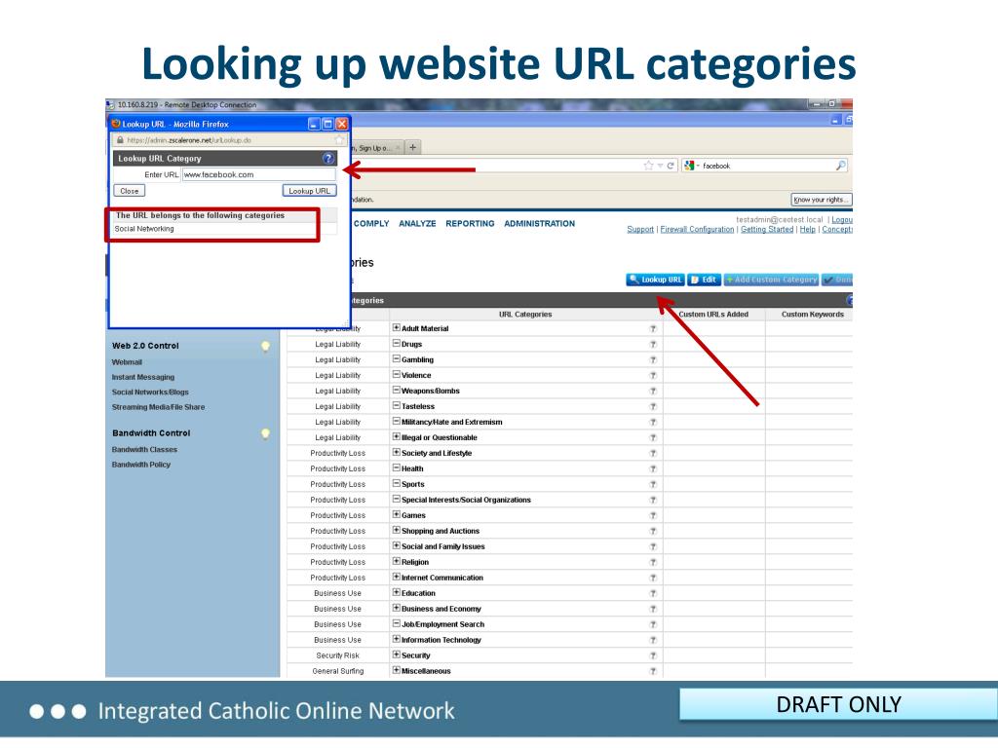Open the COMPLY menu

pos(371,223)
